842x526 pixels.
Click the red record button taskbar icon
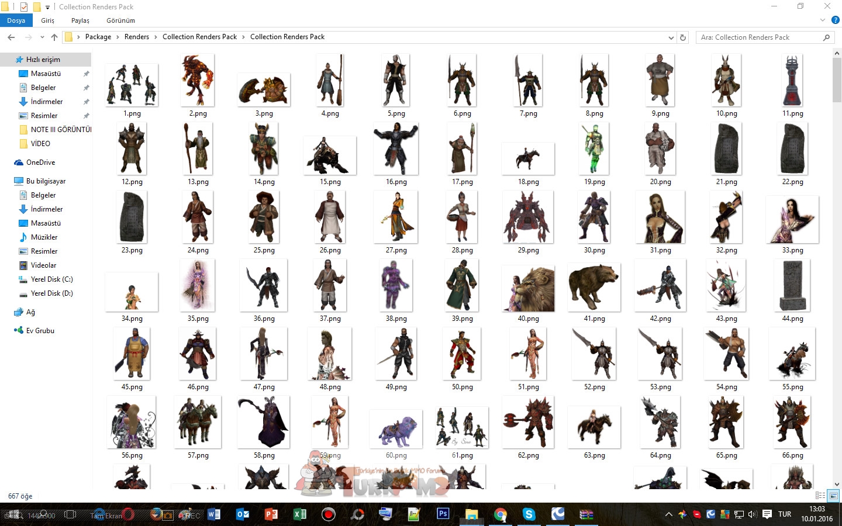coord(329,514)
